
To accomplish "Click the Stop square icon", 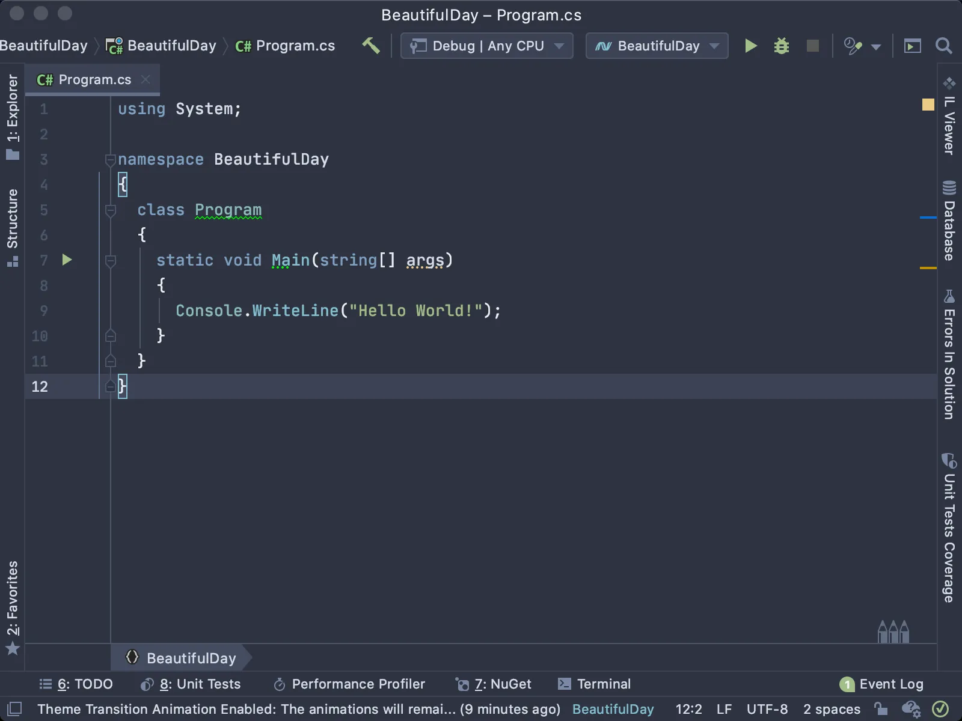I will coord(813,46).
